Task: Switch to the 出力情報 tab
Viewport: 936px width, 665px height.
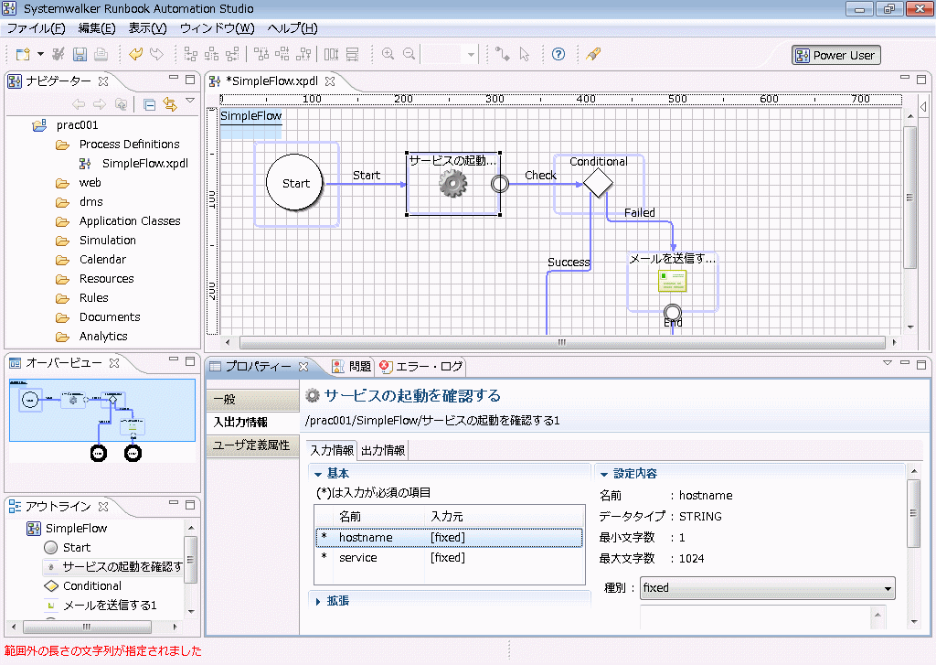Action: pyautogui.click(x=383, y=451)
